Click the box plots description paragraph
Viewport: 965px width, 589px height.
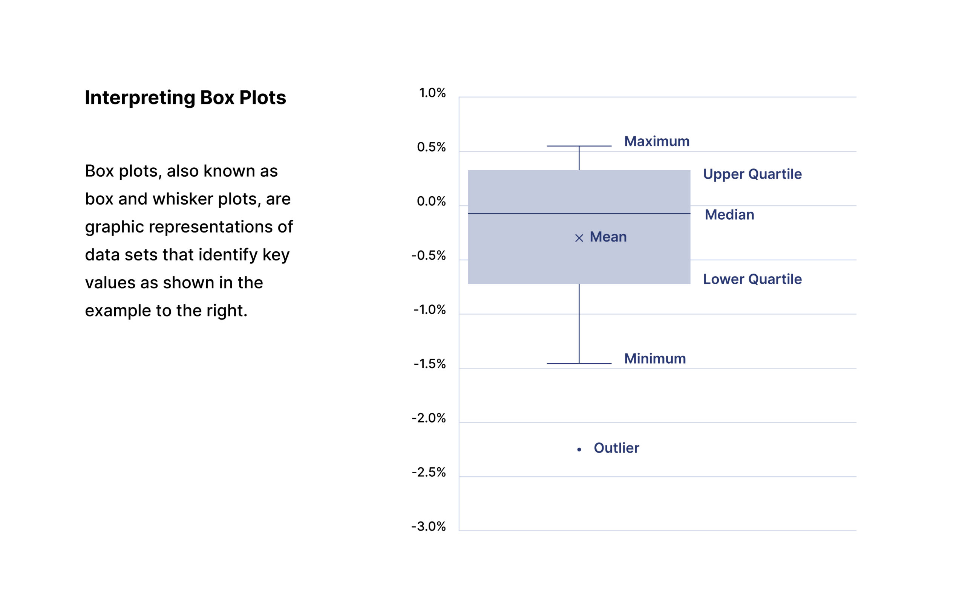189,241
